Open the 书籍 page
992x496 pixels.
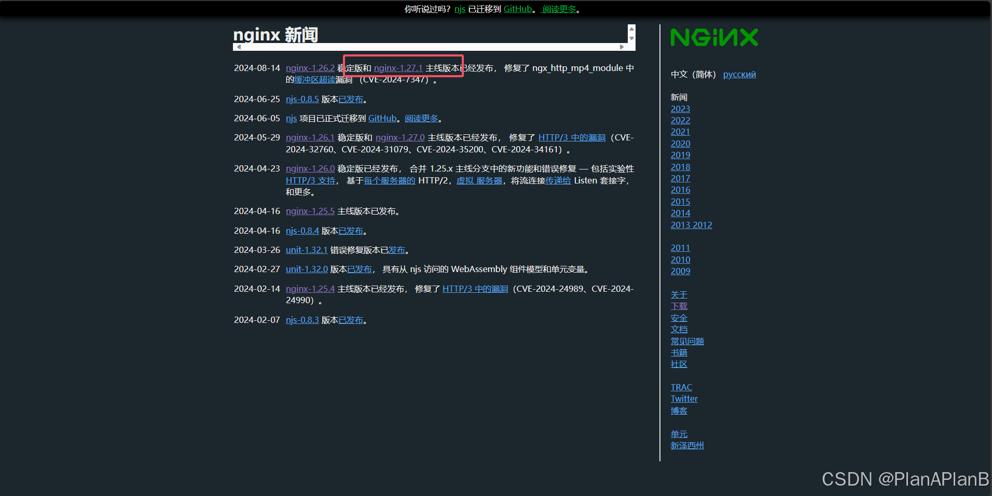point(679,353)
